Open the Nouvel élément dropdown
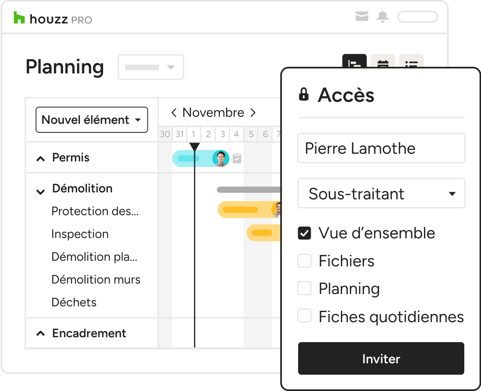Screen dimensions: 481x391 tap(92, 120)
